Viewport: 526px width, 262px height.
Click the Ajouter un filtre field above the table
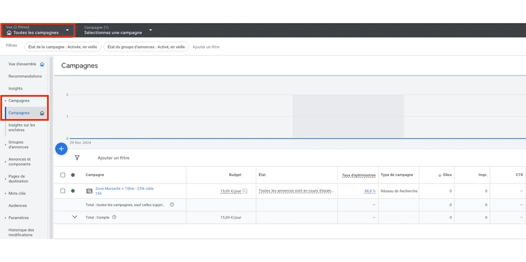point(113,158)
